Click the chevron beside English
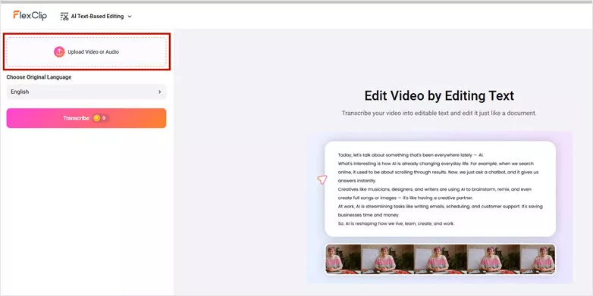593x296 pixels. click(159, 92)
